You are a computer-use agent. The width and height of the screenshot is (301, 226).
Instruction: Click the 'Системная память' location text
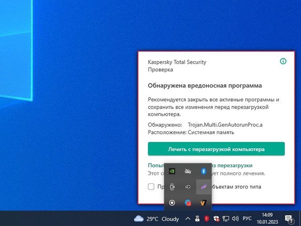pos(211,132)
